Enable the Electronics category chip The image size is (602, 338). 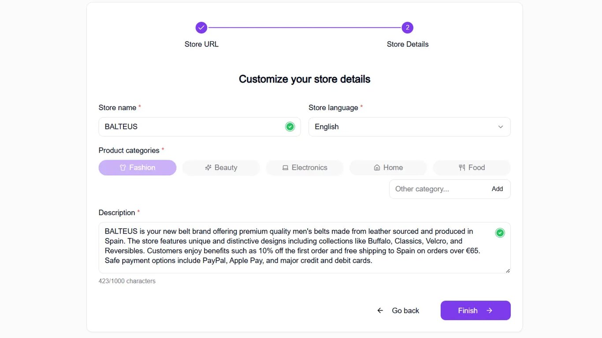coord(305,168)
